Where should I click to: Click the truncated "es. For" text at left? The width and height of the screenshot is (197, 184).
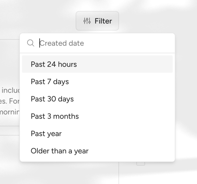click(x=10, y=101)
